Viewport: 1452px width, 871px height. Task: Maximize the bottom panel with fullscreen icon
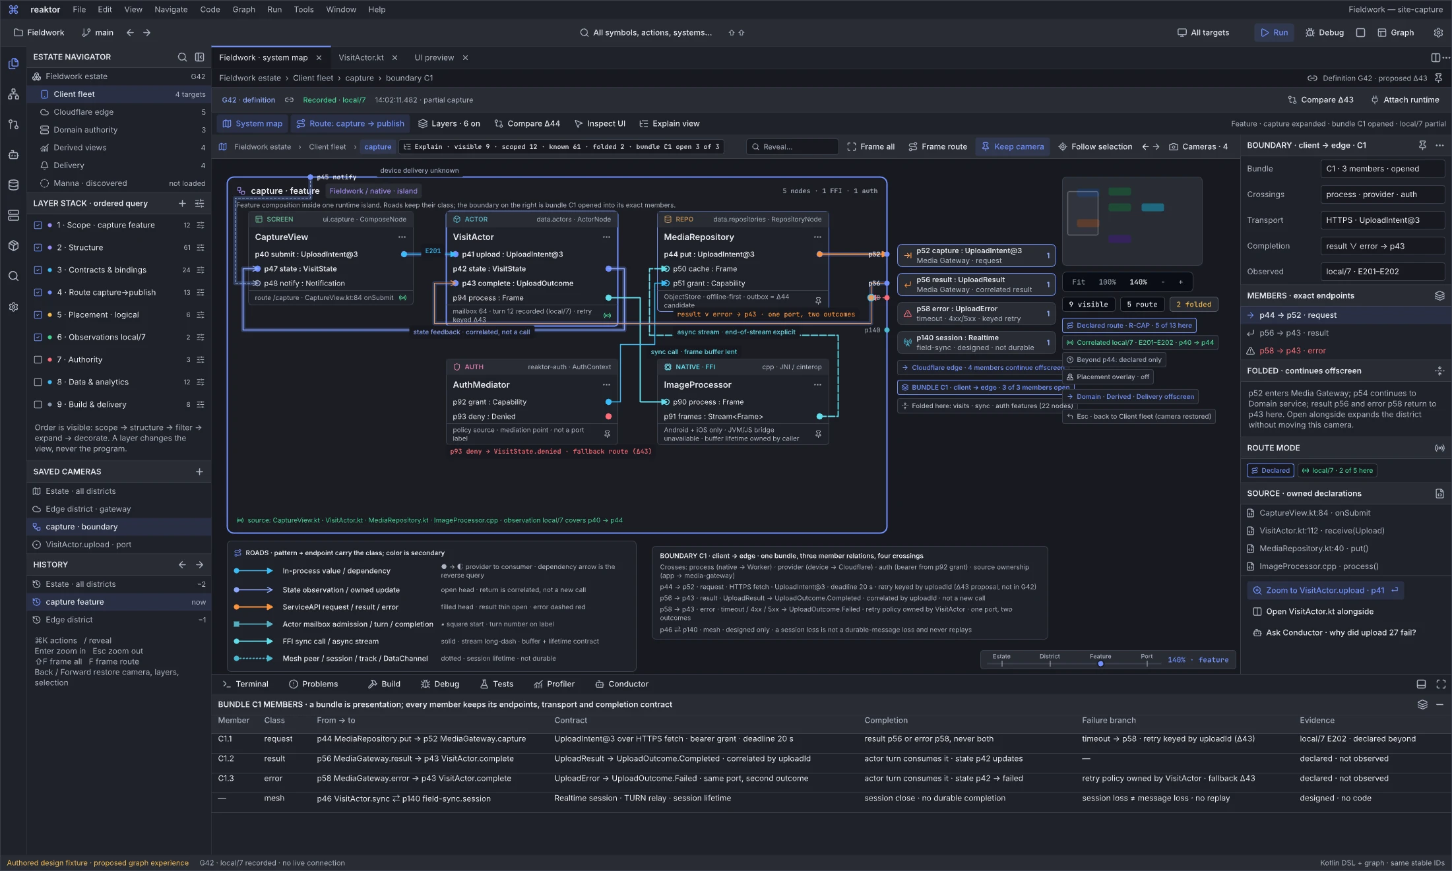click(x=1441, y=684)
